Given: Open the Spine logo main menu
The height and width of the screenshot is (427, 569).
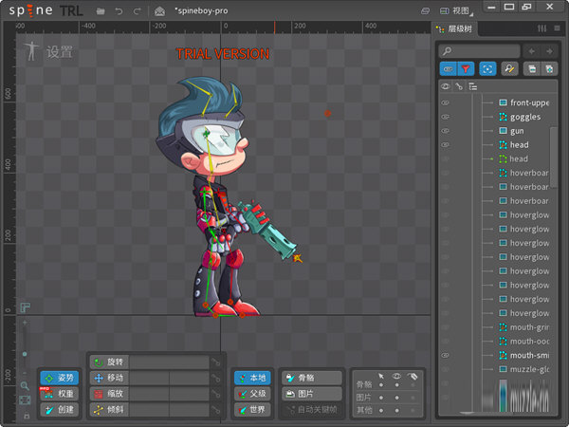Looking at the screenshot, I should 31,10.
